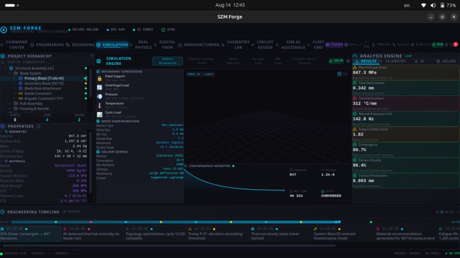
Task: Switch to the Engineering tab
Action: (x=47, y=44)
